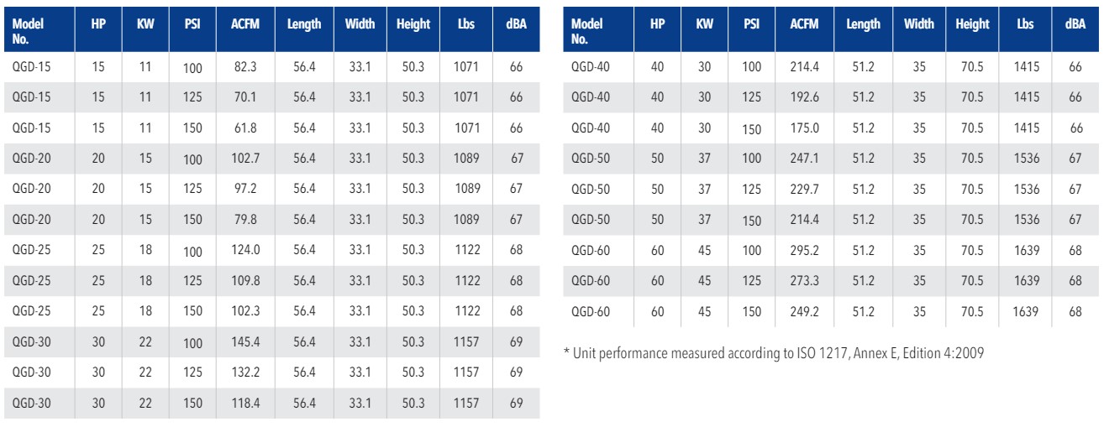Click the left table's dBA header

tap(516, 25)
